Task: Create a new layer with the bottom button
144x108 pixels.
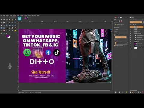Action: click(130, 92)
